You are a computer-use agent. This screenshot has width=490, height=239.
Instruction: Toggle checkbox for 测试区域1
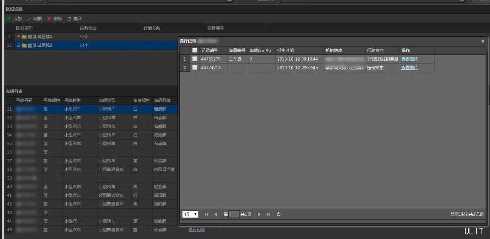tap(30, 37)
